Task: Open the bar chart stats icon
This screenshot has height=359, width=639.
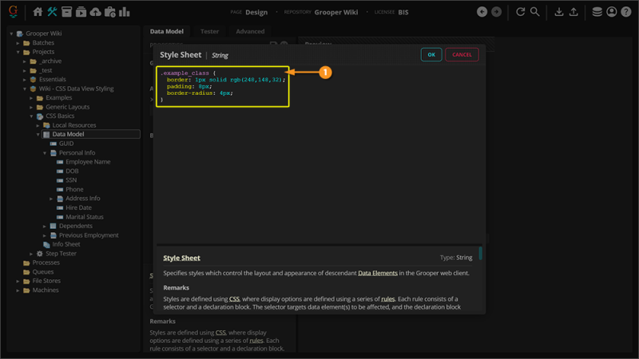Action: pyautogui.click(x=125, y=12)
